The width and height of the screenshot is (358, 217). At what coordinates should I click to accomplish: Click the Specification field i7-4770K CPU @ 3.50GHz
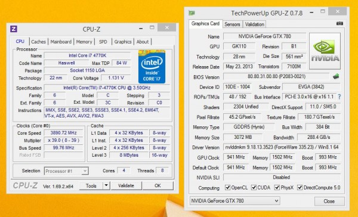coord(107,88)
